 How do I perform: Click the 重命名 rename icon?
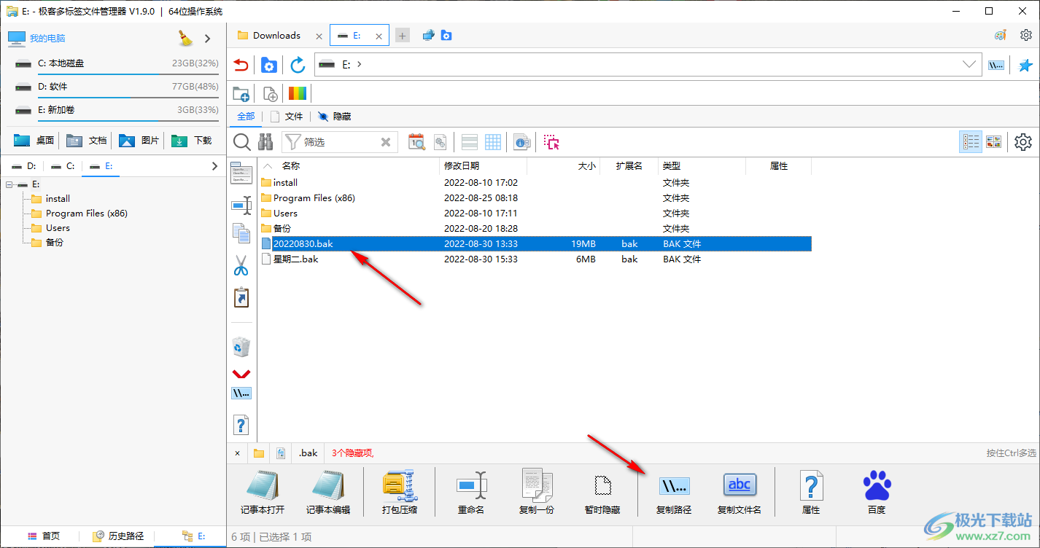(470, 486)
